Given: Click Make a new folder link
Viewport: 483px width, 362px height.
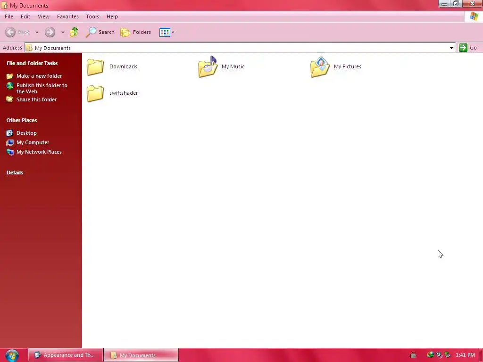Looking at the screenshot, I should 39,76.
